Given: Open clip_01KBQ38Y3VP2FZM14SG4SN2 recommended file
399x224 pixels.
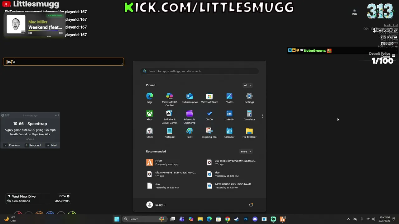Looking at the screenshot, I should (x=231, y=162).
